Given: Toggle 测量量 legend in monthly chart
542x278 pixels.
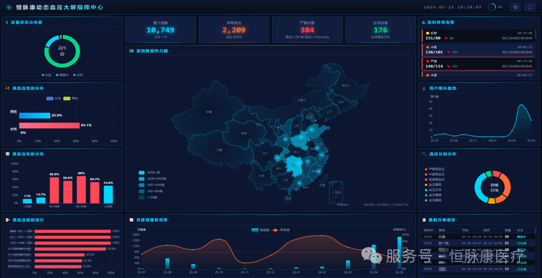Looking at the screenshot, I should (260, 230).
